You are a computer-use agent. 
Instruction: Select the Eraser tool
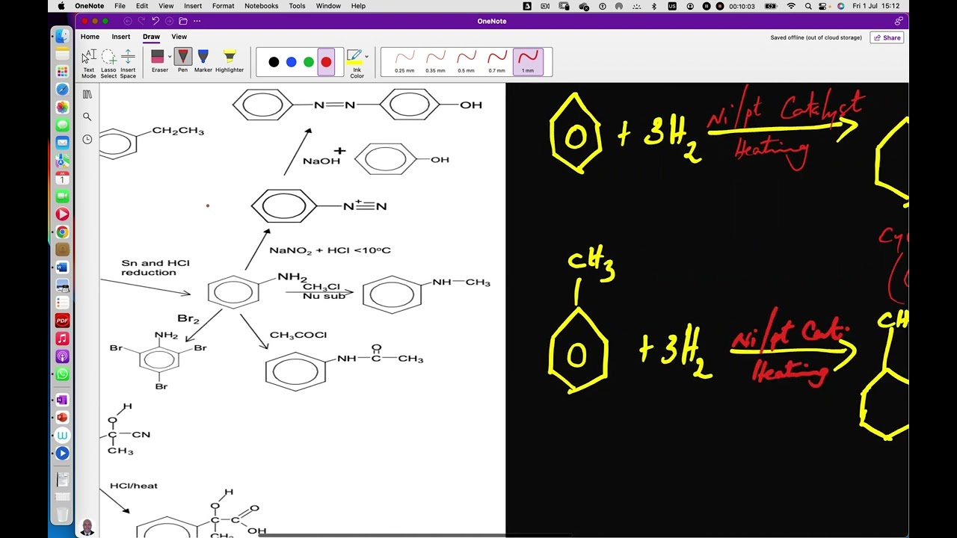159,61
